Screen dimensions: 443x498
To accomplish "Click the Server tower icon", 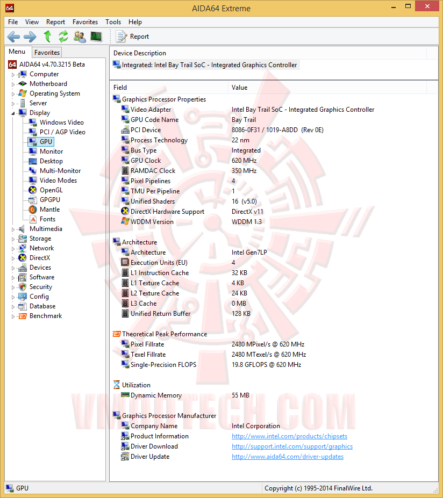I will pos(22,103).
